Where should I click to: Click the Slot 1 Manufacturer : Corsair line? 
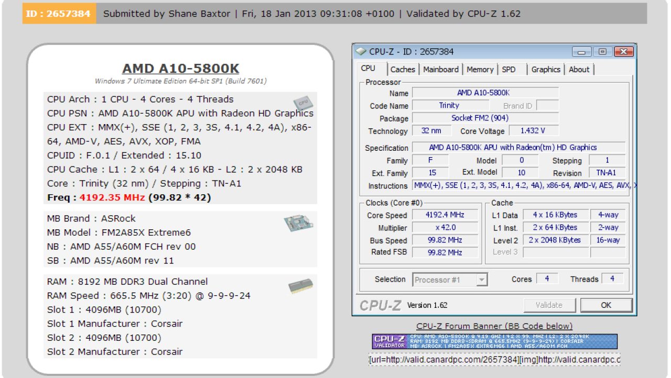pyautogui.click(x=115, y=324)
